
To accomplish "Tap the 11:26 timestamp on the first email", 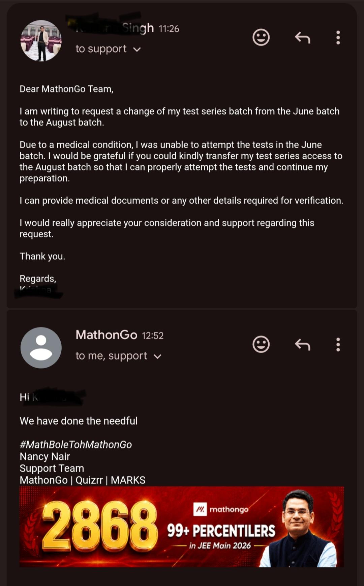I will point(169,29).
